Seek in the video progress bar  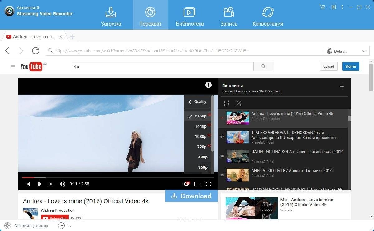pyautogui.click(x=118, y=177)
